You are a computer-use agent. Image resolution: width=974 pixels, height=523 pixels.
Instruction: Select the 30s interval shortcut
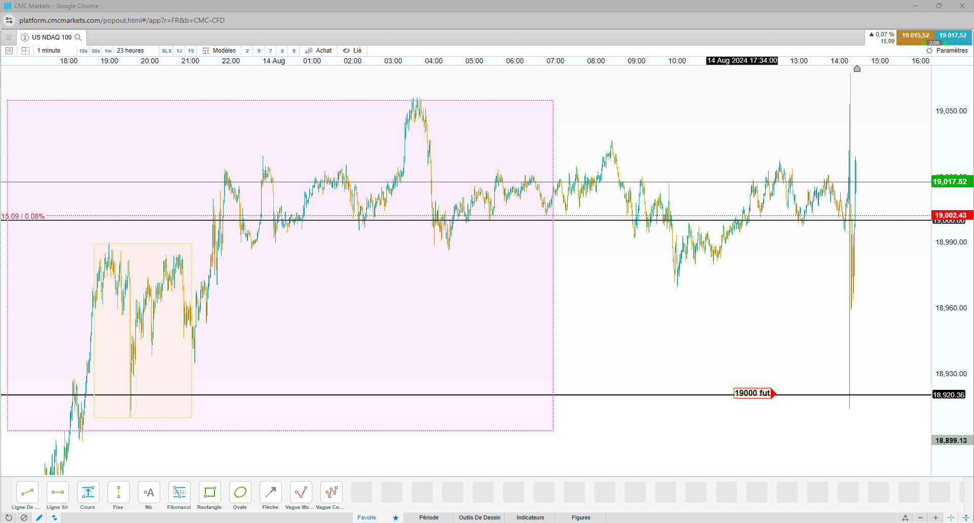[x=96, y=51]
